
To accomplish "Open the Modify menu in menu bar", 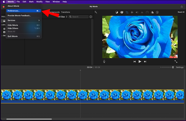I will click(39, 2).
